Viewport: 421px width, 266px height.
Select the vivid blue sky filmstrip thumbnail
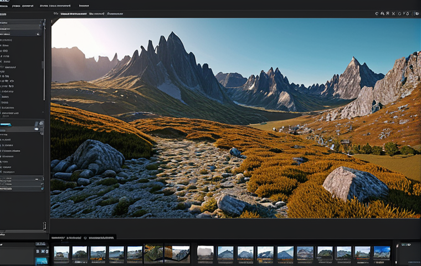pyautogui.click(x=382, y=254)
